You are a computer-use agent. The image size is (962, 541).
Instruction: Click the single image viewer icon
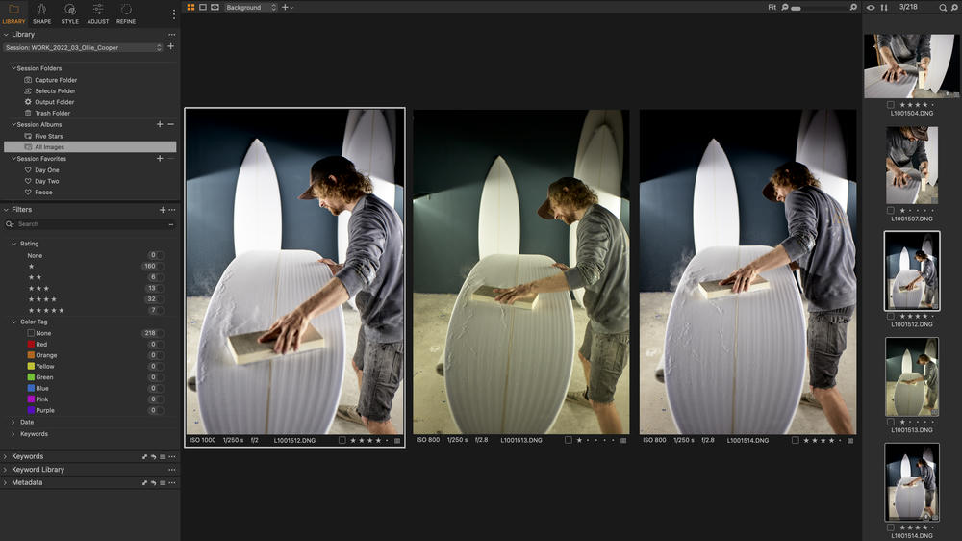coord(203,7)
